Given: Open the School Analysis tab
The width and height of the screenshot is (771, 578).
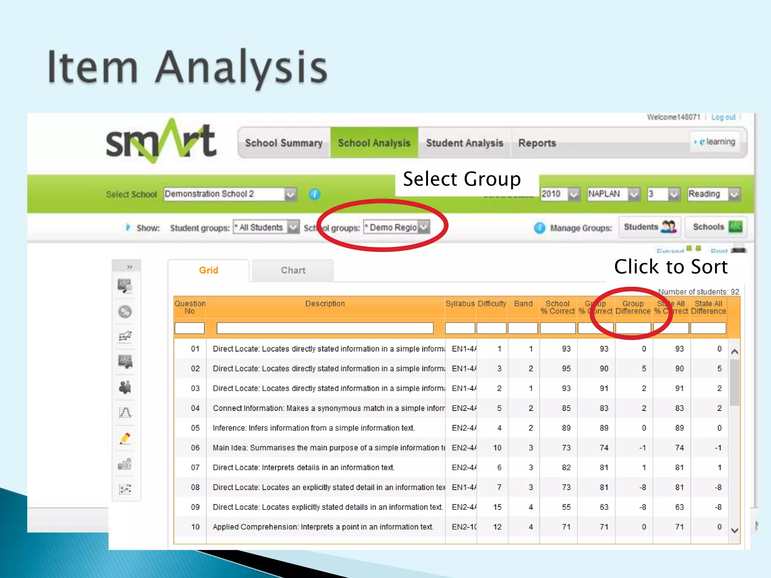Looking at the screenshot, I should click(374, 143).
